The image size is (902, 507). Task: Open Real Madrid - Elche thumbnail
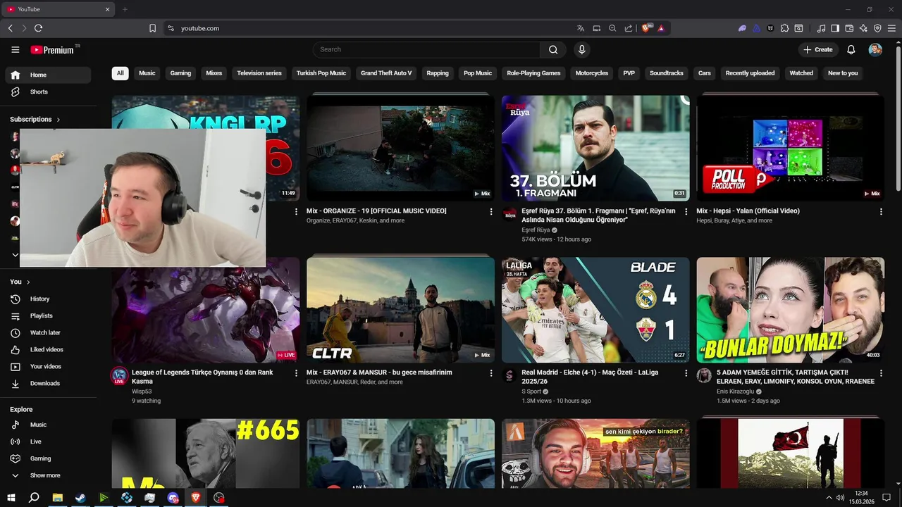(595, 310)
